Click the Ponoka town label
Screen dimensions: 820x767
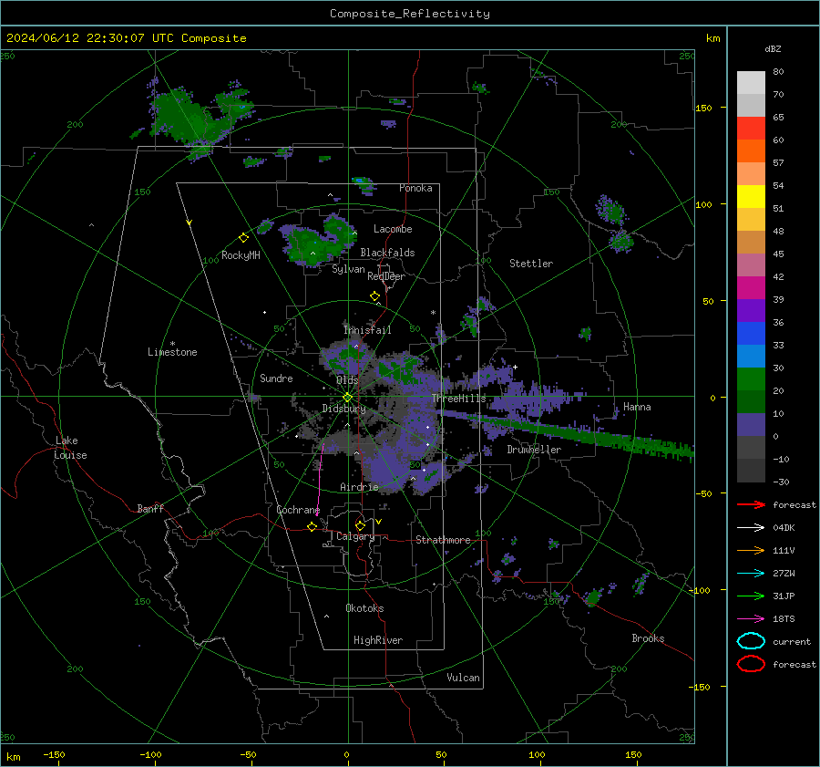coord(415,188)
